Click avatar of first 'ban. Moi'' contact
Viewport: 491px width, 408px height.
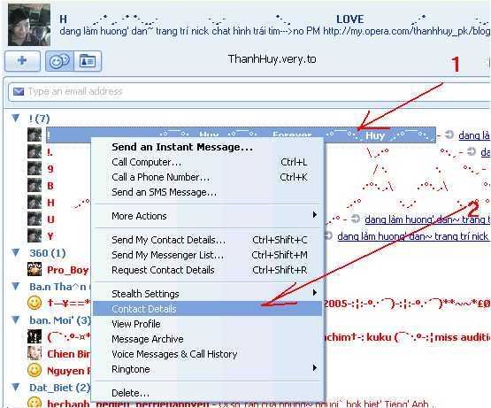pos(35,337)
